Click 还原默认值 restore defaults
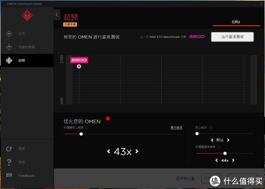The image size is (265, 189). pos(185,178)
